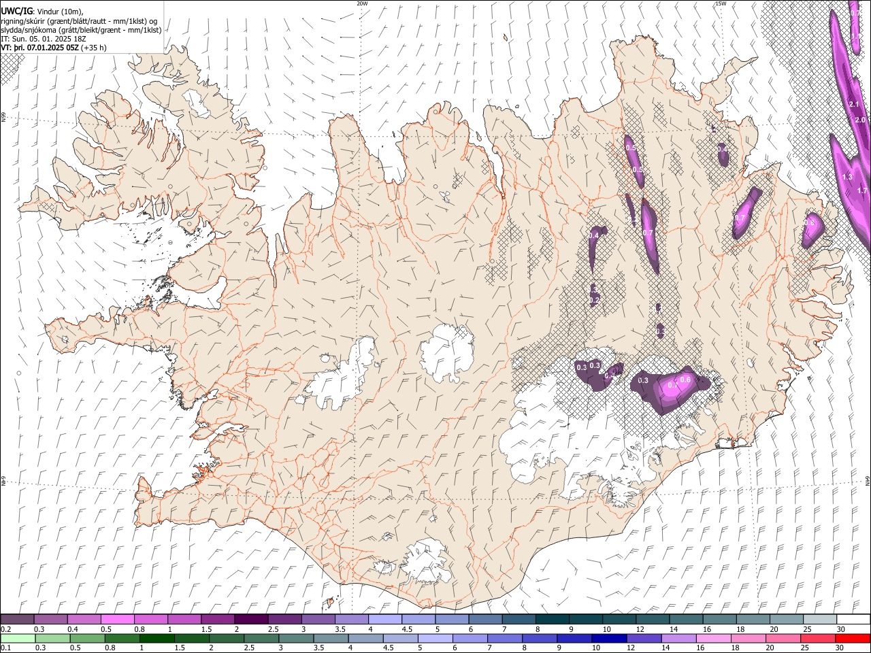This screenshot has height=653, width=871.
Task: Pick the red-pink 25–30 rain scale swatch
Action: click(817, 638)
